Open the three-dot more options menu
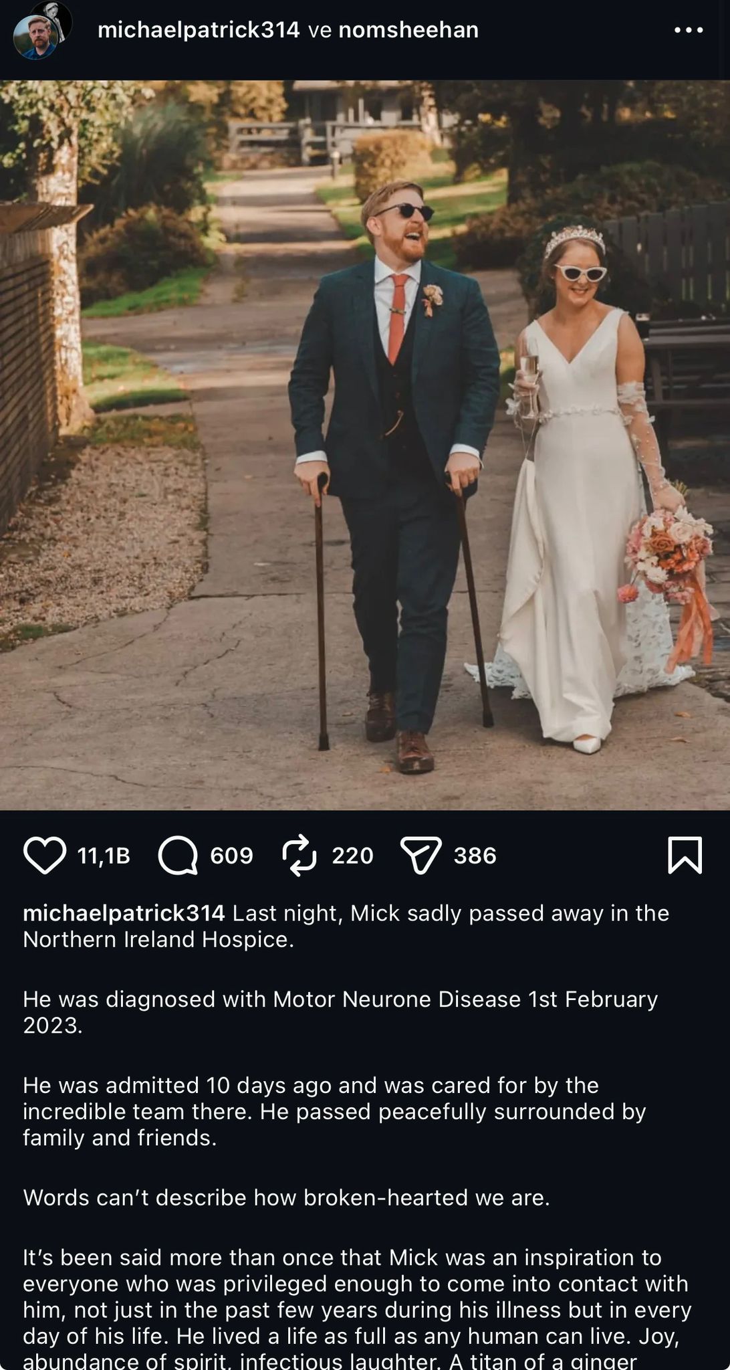 (689, 30)
